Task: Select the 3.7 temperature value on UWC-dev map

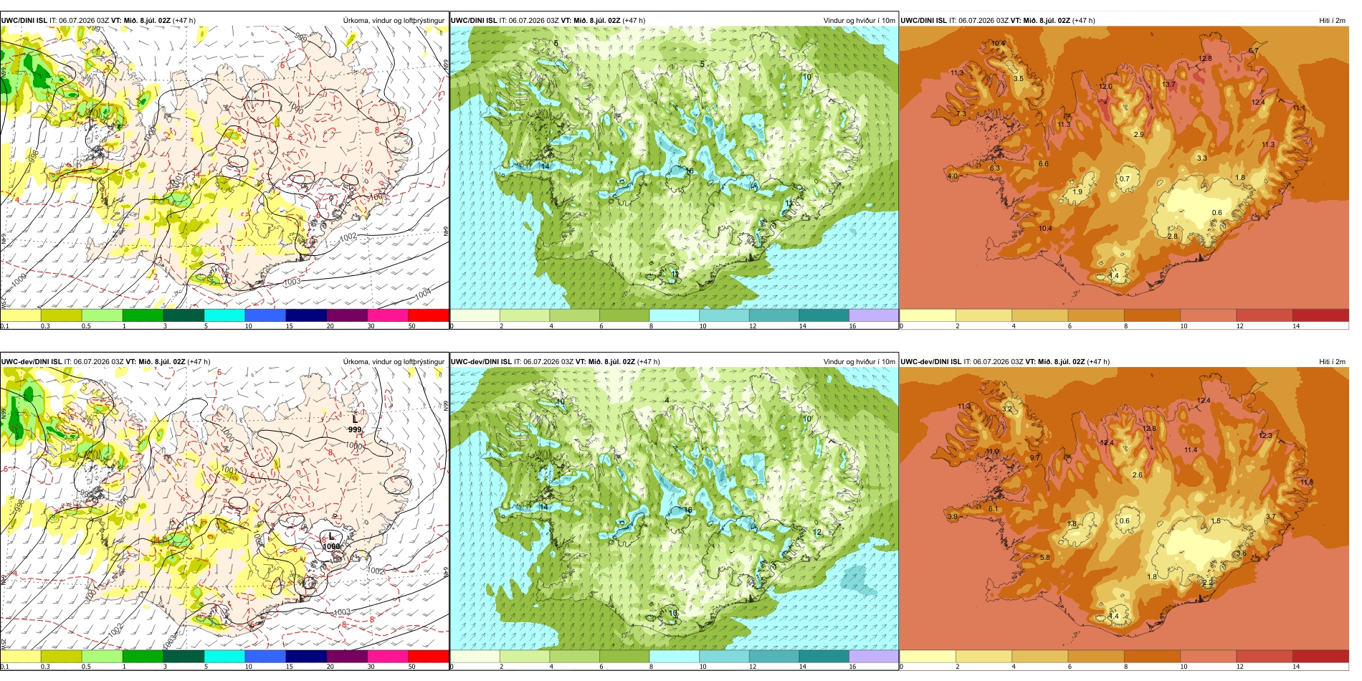Action: 1271,517
